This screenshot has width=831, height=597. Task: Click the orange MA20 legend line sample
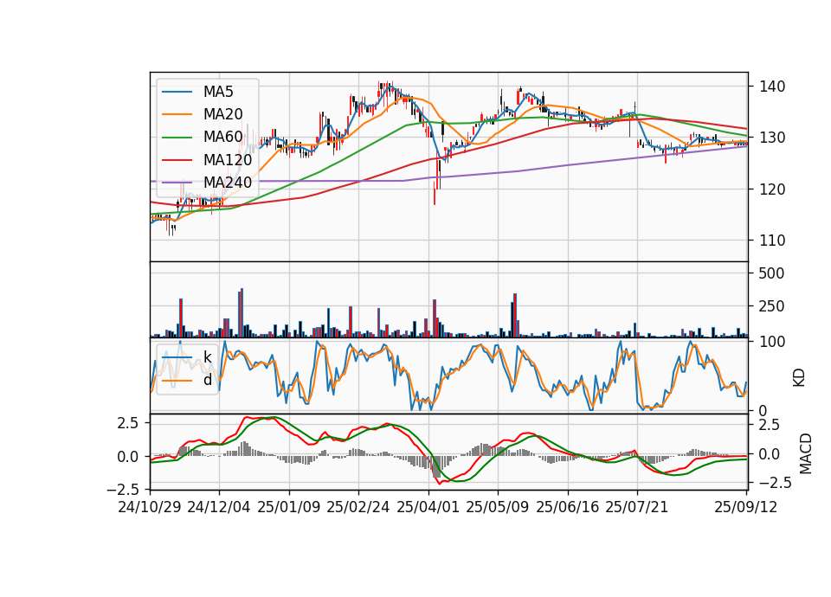(177, 114)
